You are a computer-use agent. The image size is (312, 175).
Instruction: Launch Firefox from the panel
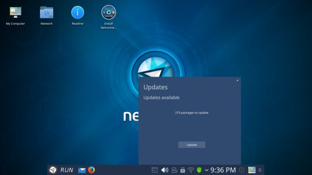click(x=91, y=170)
